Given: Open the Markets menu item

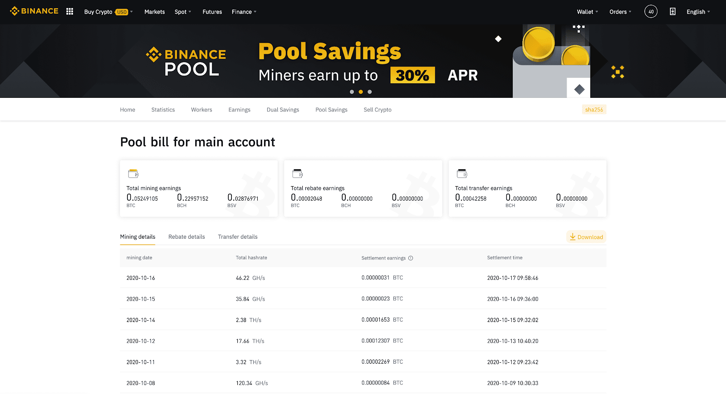Looking at the screenshot, I should 154,12.
